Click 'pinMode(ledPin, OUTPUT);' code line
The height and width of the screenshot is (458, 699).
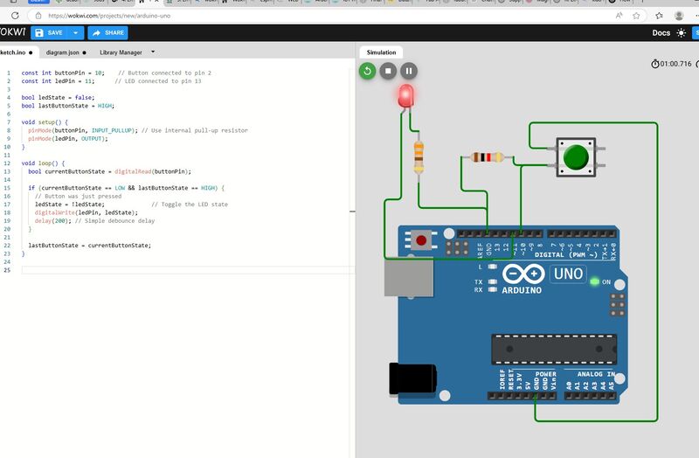click(x=68, y=139)
